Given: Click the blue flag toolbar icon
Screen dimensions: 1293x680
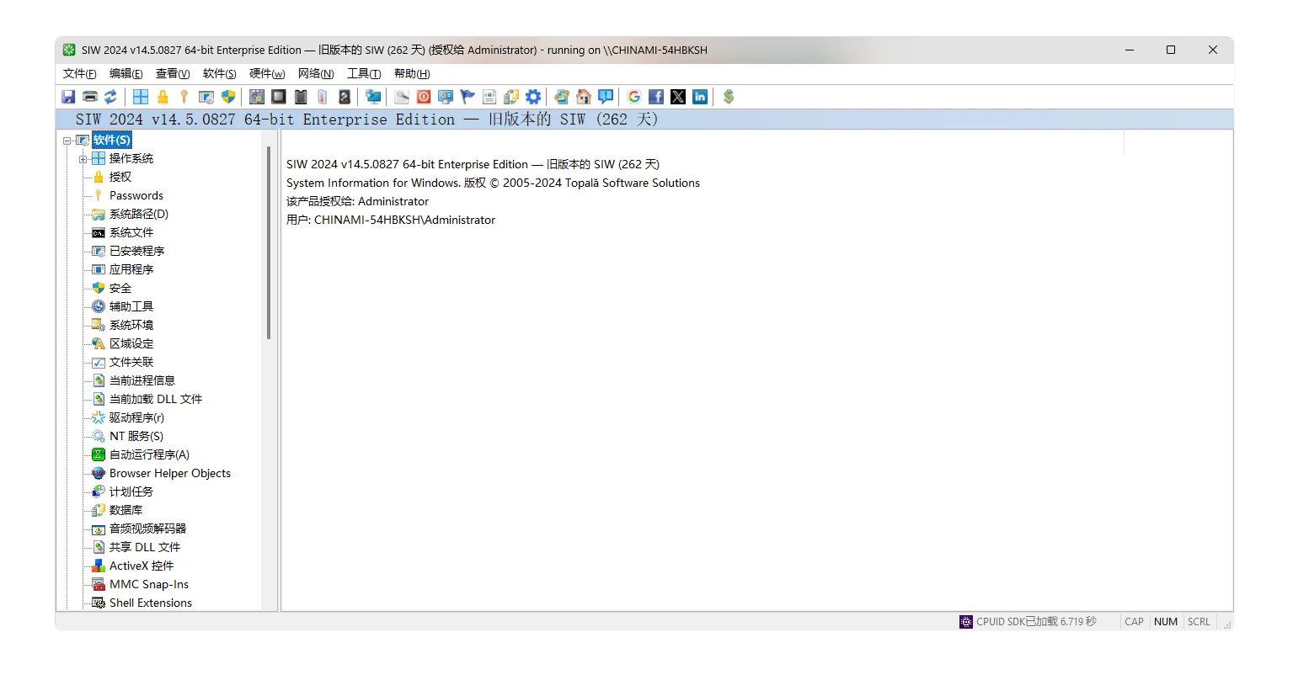Looking at the screenshot, I should click(468, 97).
